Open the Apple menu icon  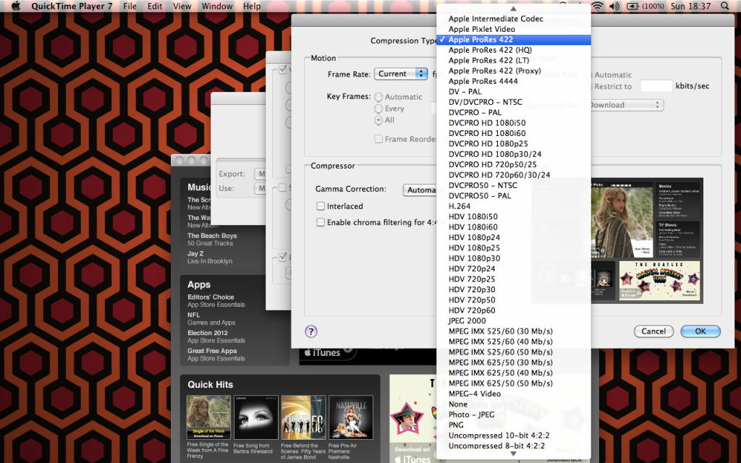16,6
